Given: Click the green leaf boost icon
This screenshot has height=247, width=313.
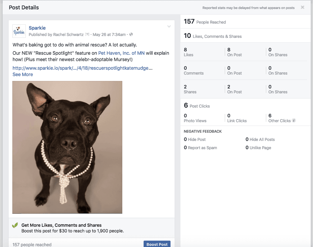Looking at the screenshot, I should coord(15,225).
